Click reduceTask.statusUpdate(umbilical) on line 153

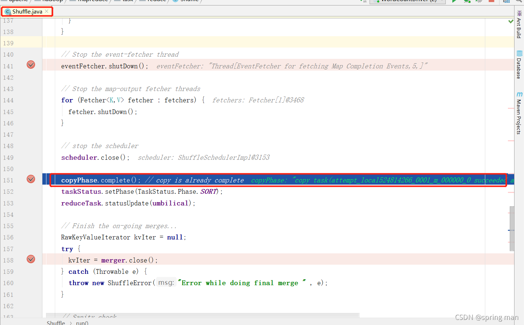pos(128,203)
